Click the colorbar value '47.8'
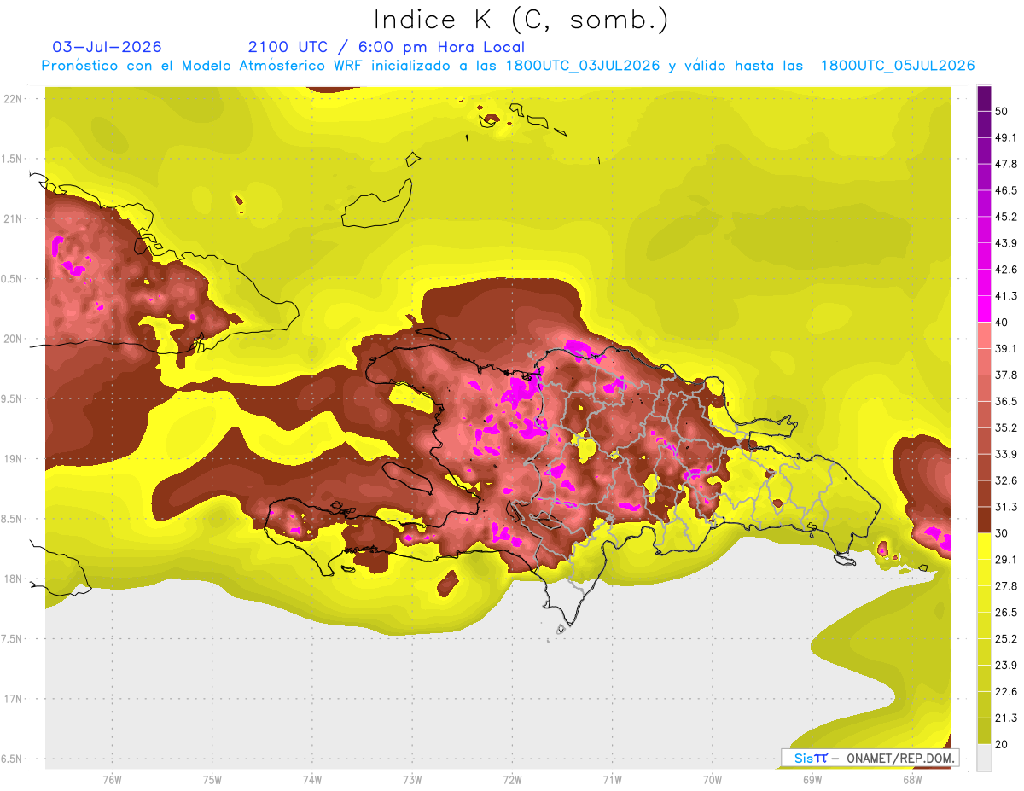This screenshot has height=791, width=1024. click(x=1006, y=164)
